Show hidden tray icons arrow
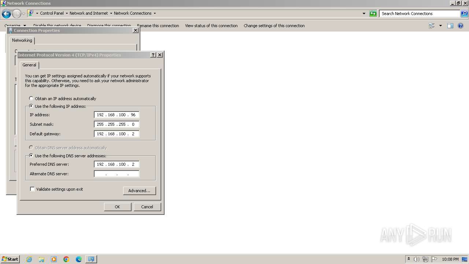The height and width of the screenshot is (264, 469). (x=409, y=259)
